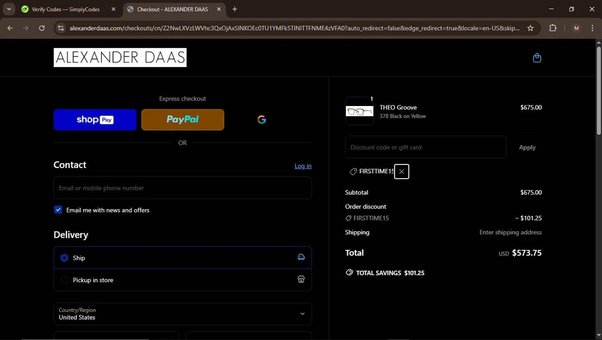The width and height of the screenshot is (602, 340).
Task: Focus the Discount code or gift card field
Action: pos(426,147)
